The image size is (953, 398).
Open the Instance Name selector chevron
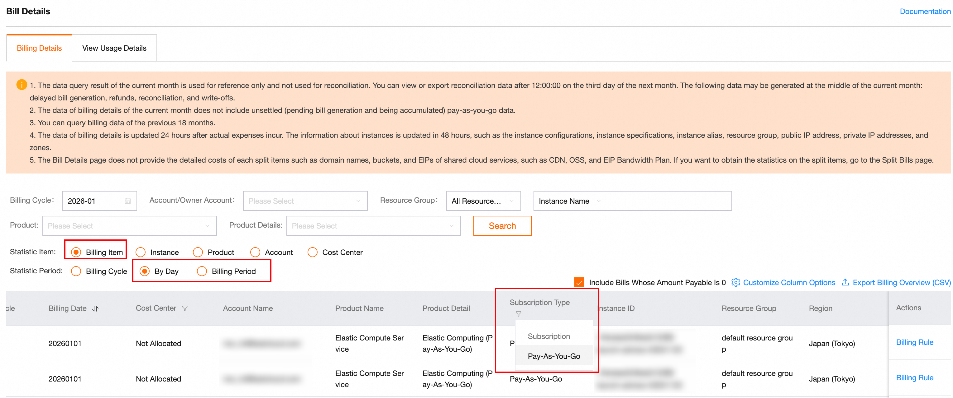(x=598, y=201)
